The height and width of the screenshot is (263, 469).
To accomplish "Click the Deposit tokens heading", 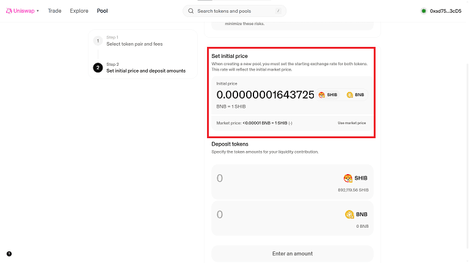I will (230, 144).
